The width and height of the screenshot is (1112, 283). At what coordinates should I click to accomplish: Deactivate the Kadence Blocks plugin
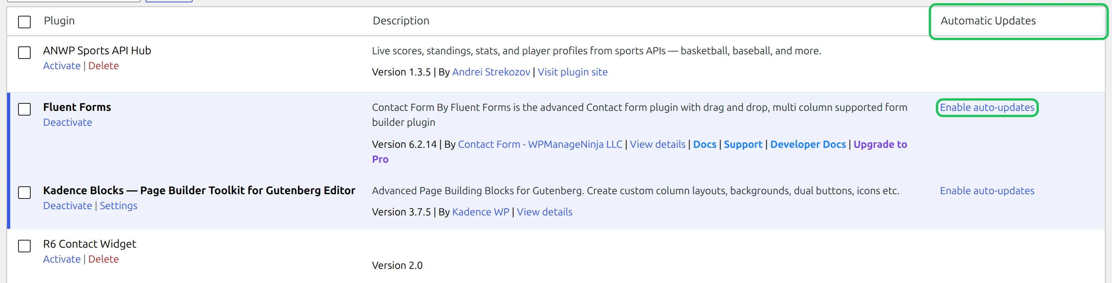tap(67, 206)
